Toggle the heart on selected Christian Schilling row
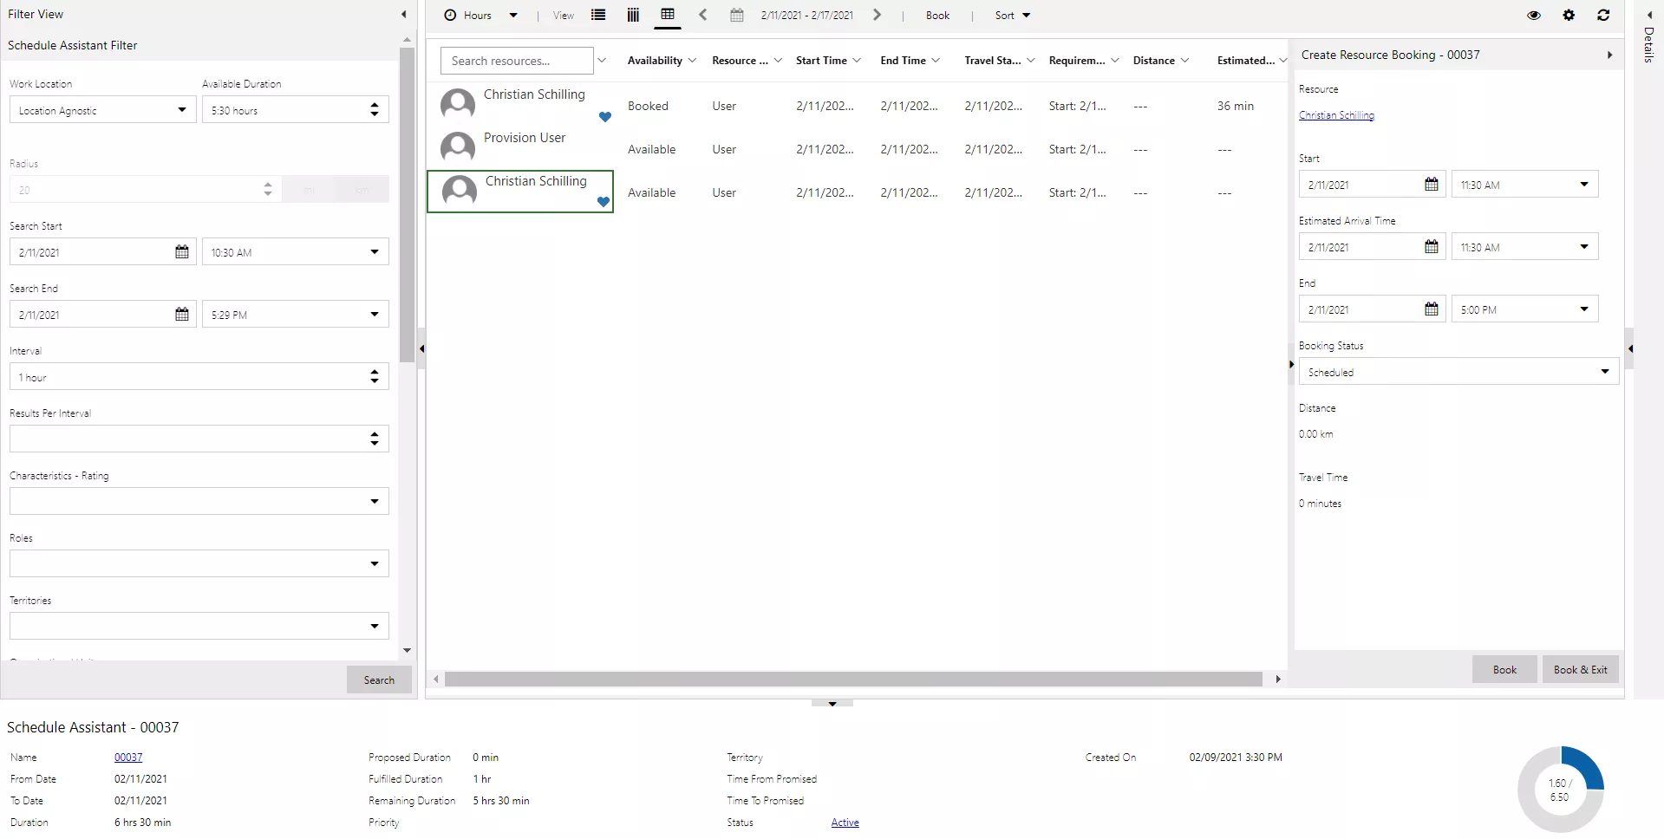 pyautogui.click(x=604, y=202)
